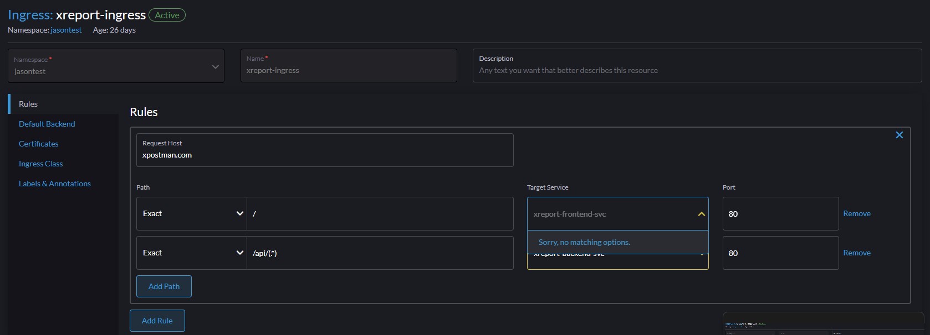Click into the Request Host field
This screenshot has width=930, height=335.
(325, 155)
